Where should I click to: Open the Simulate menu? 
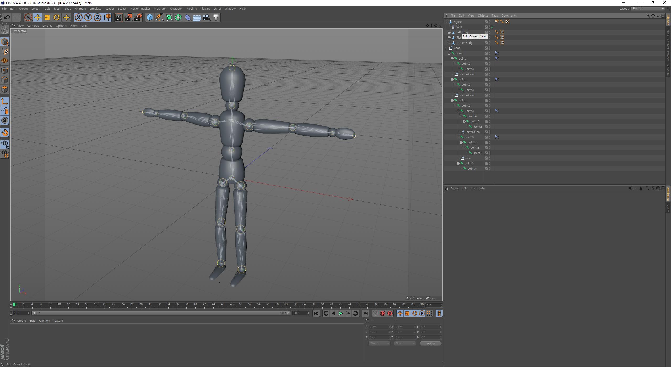95,9
